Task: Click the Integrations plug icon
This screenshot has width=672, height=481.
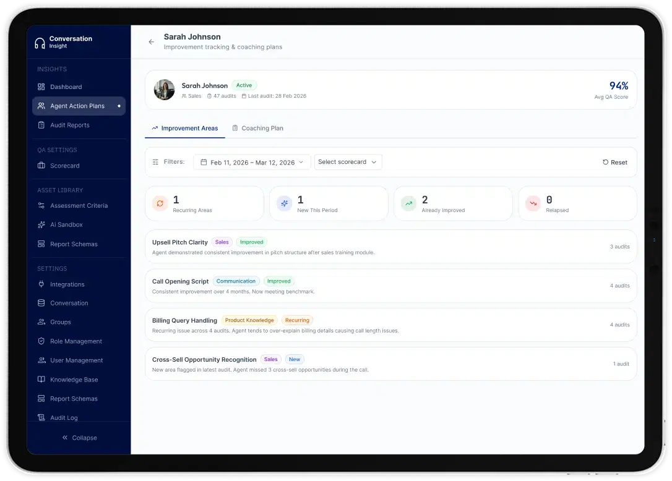Action: click(41, 284)
